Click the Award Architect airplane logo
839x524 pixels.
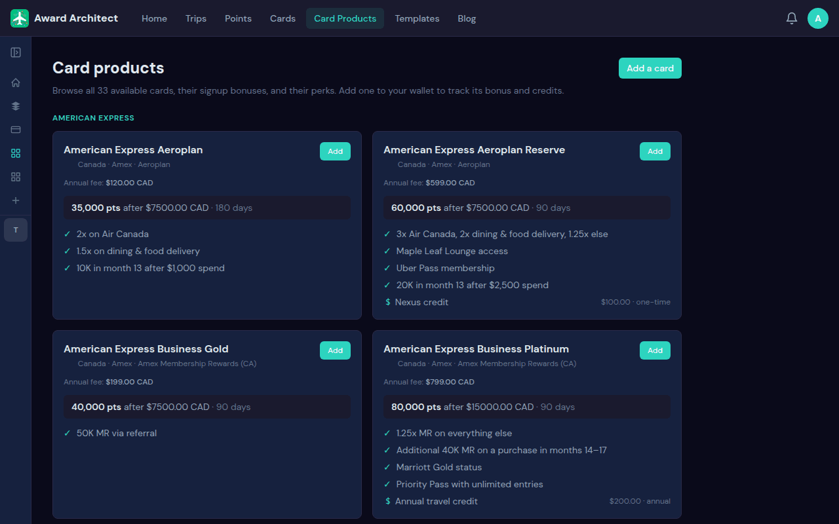click(x=20, y=18)
